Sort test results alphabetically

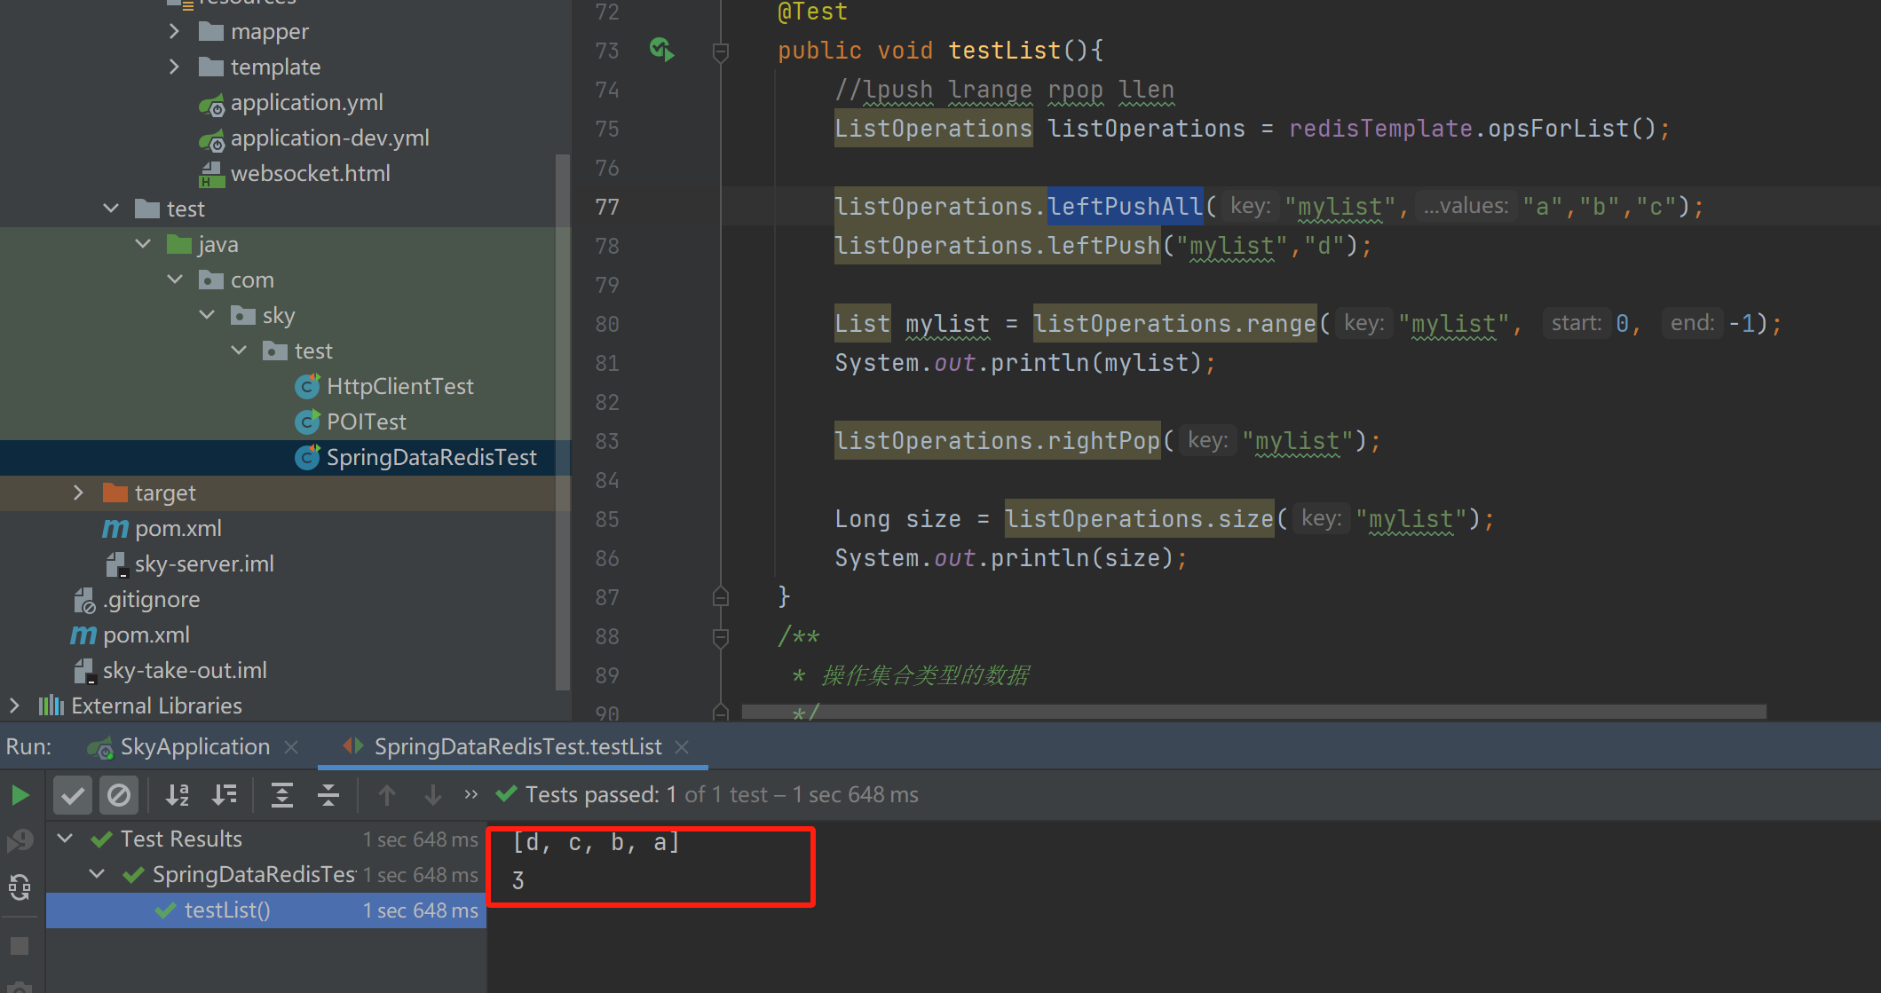pyautogui.click(x=178, y=795)
